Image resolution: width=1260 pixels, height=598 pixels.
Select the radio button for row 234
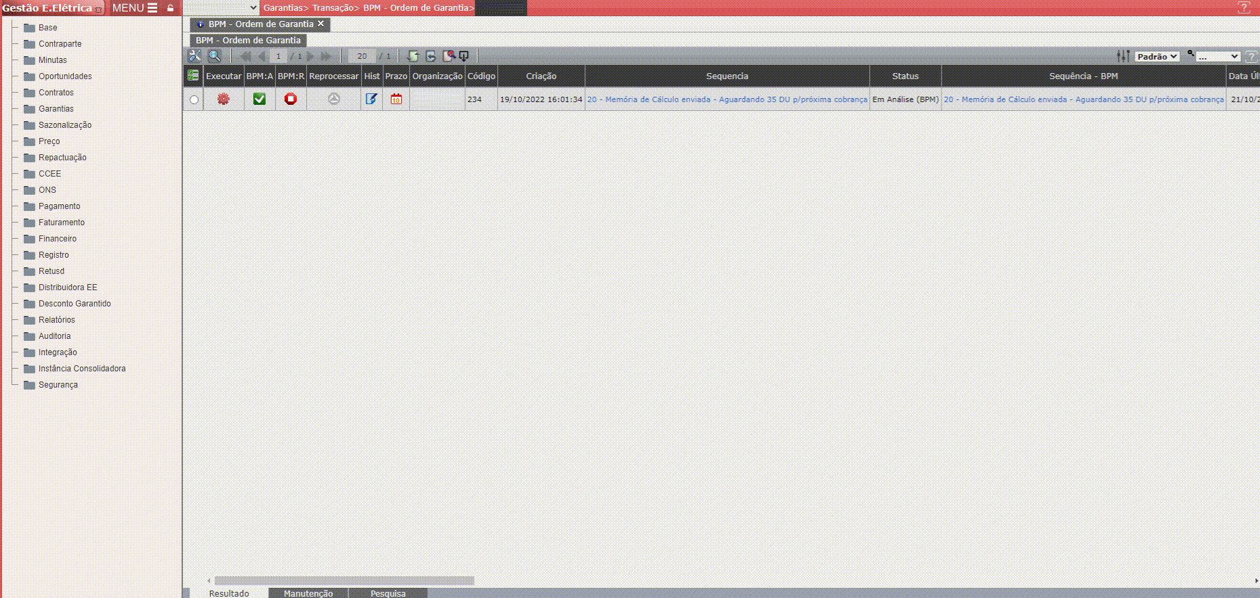coord(194,100)
